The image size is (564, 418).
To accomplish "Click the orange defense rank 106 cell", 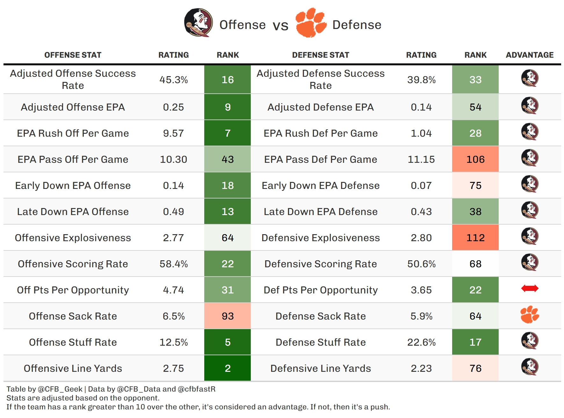I will pyautogui.click(x=475, y=159).
